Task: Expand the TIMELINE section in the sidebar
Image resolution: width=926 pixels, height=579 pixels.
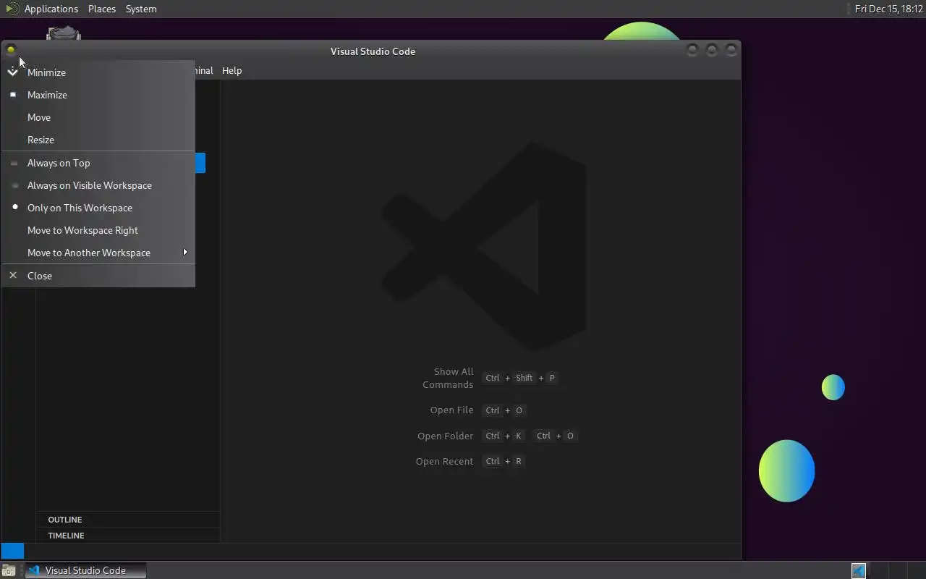Action: [x=128, y=536]
